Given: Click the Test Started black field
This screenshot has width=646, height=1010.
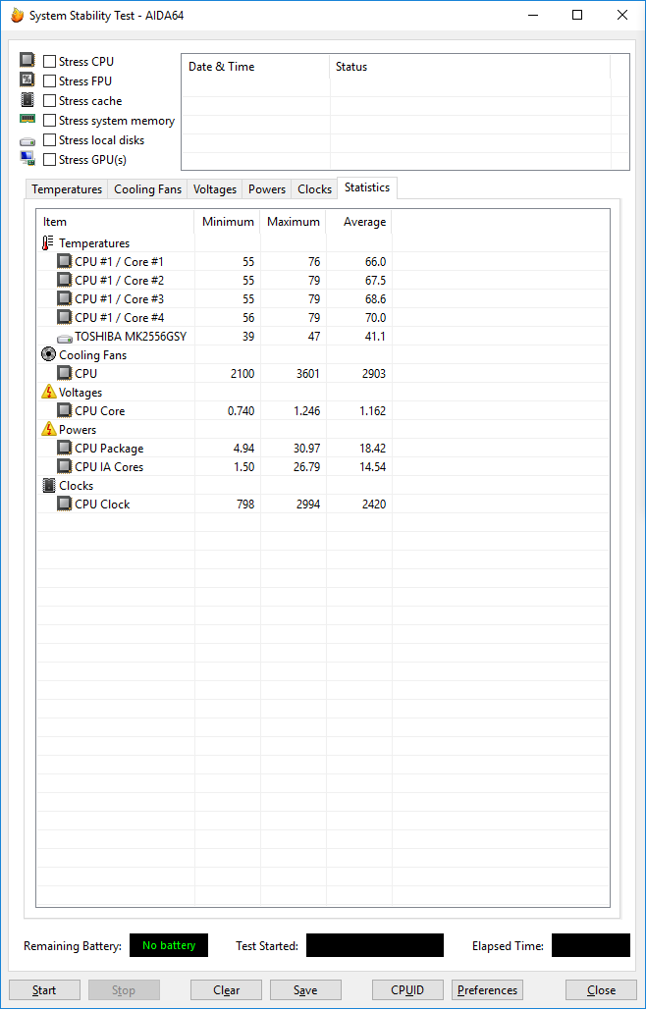Looking at the screenshot, I should pos(375,945).
